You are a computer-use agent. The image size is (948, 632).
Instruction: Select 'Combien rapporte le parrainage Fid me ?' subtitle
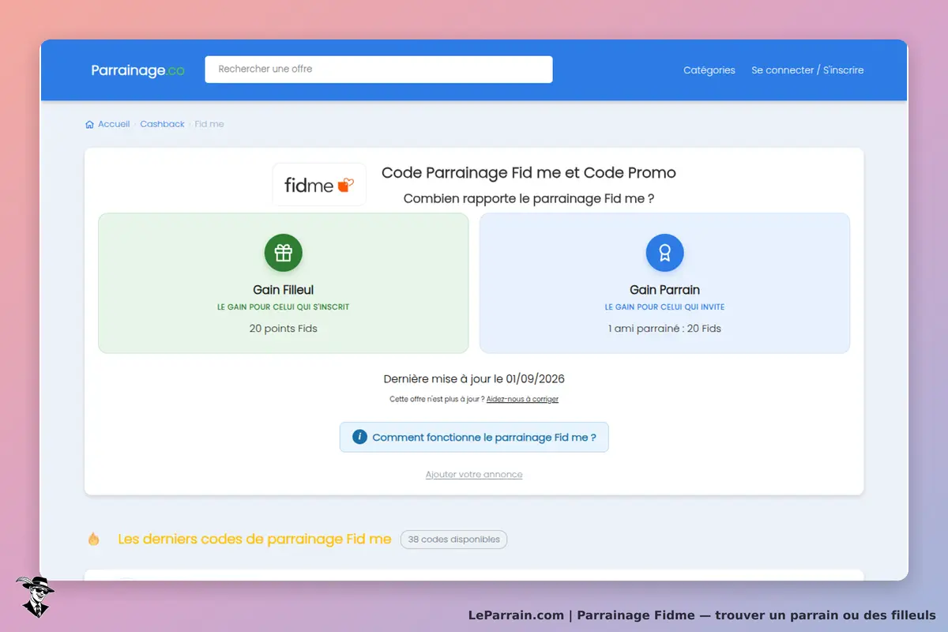click(x=529, y=198)
